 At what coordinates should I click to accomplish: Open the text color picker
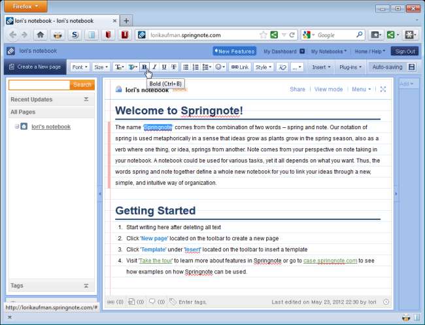pyautogui.click(x=120, y=67)
